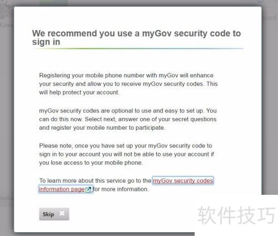Click the gradient divider line under heading

138,48
